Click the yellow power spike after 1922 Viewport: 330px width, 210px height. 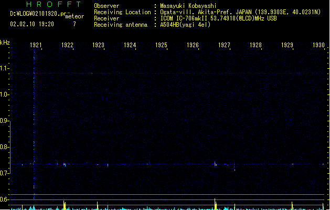pos(65,205)
